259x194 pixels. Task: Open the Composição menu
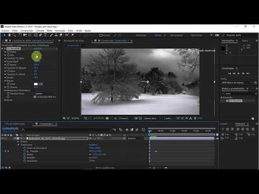(x=26, y=31)
